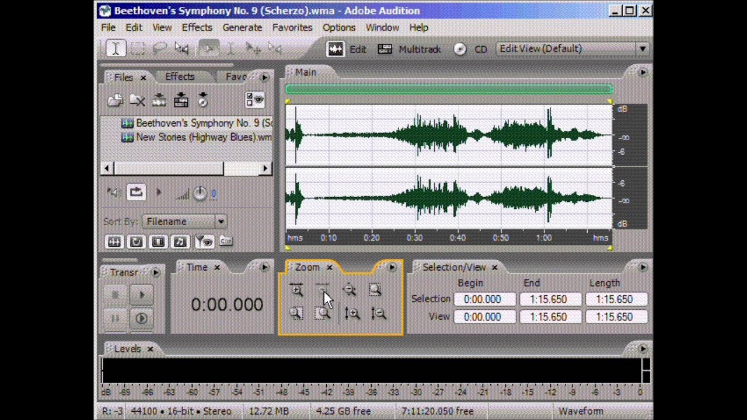Image resolution: width=747 pixels, height=420 pixels.
Task: Toggle Show MIDI Files filter
Action: (x=180, y=242)
